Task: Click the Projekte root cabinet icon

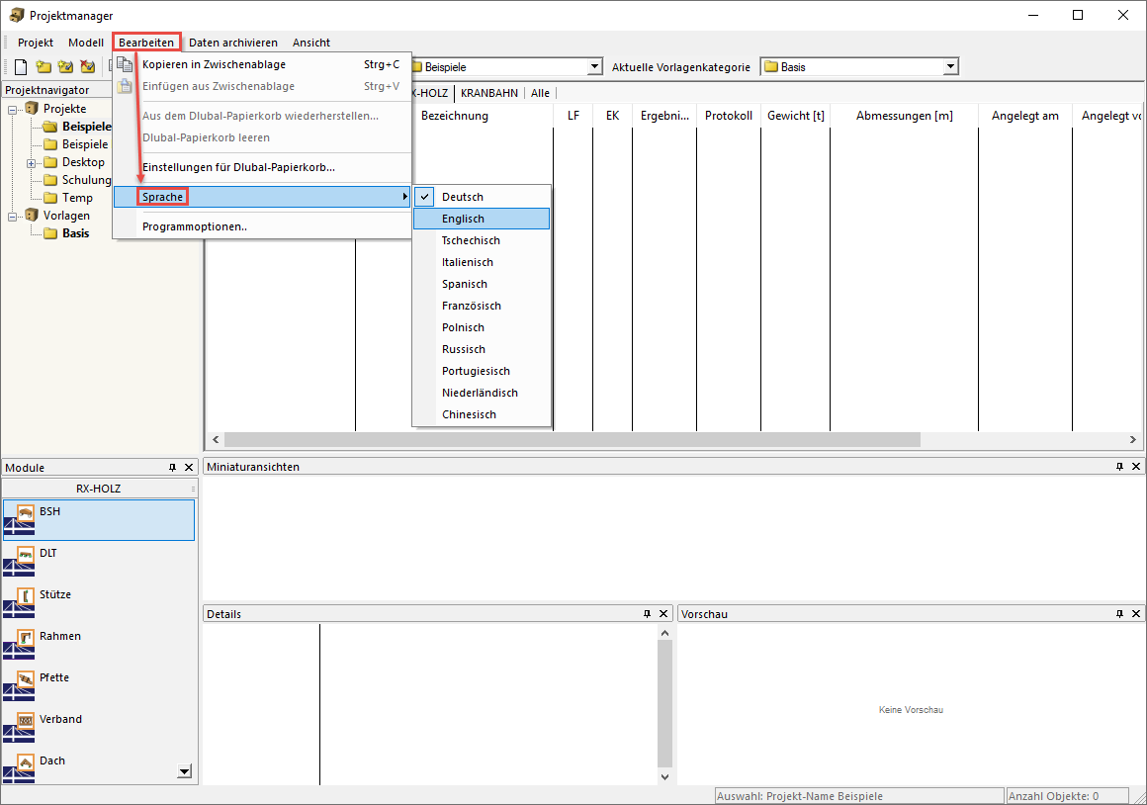Action: point(32,109)
